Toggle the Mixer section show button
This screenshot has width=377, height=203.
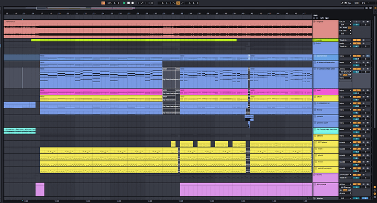tap(374, 194)
